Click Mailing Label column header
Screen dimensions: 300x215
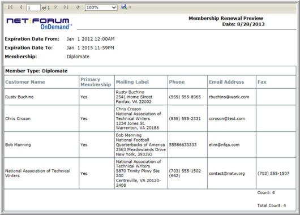(132, 82)
